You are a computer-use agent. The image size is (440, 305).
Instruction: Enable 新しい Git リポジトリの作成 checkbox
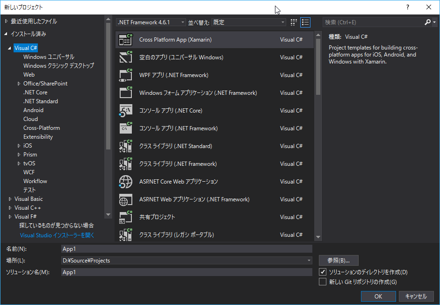[323, 282]
